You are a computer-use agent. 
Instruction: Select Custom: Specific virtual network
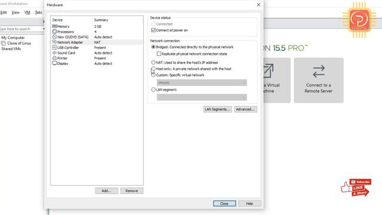tap(153, 75)
